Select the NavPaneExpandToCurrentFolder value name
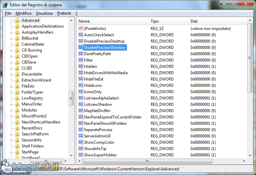256x175 pixels. click(113, 117)
